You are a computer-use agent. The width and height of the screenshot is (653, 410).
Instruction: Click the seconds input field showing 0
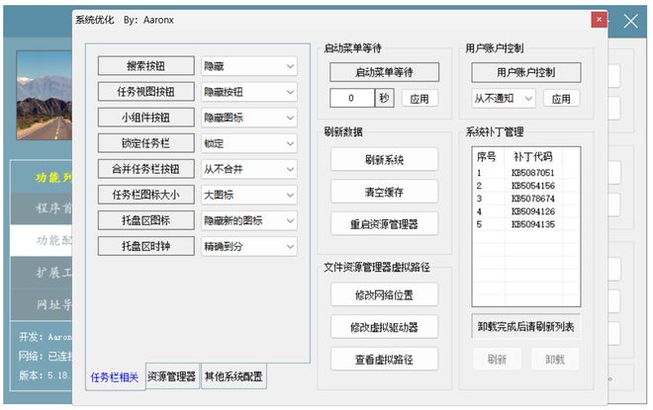pyautogui.click(x=352, y=98)
